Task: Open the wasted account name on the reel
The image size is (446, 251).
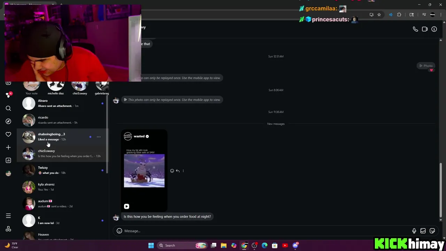Action: coord(139,136)
